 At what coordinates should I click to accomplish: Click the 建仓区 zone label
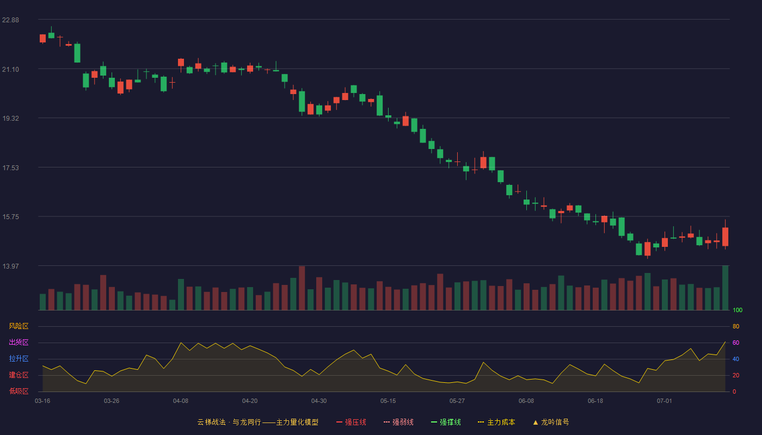[19, 375]
